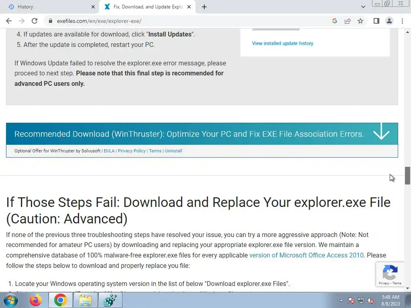Reload the current page
Viewport: 411px width, 308px height.
coord(35,21)
